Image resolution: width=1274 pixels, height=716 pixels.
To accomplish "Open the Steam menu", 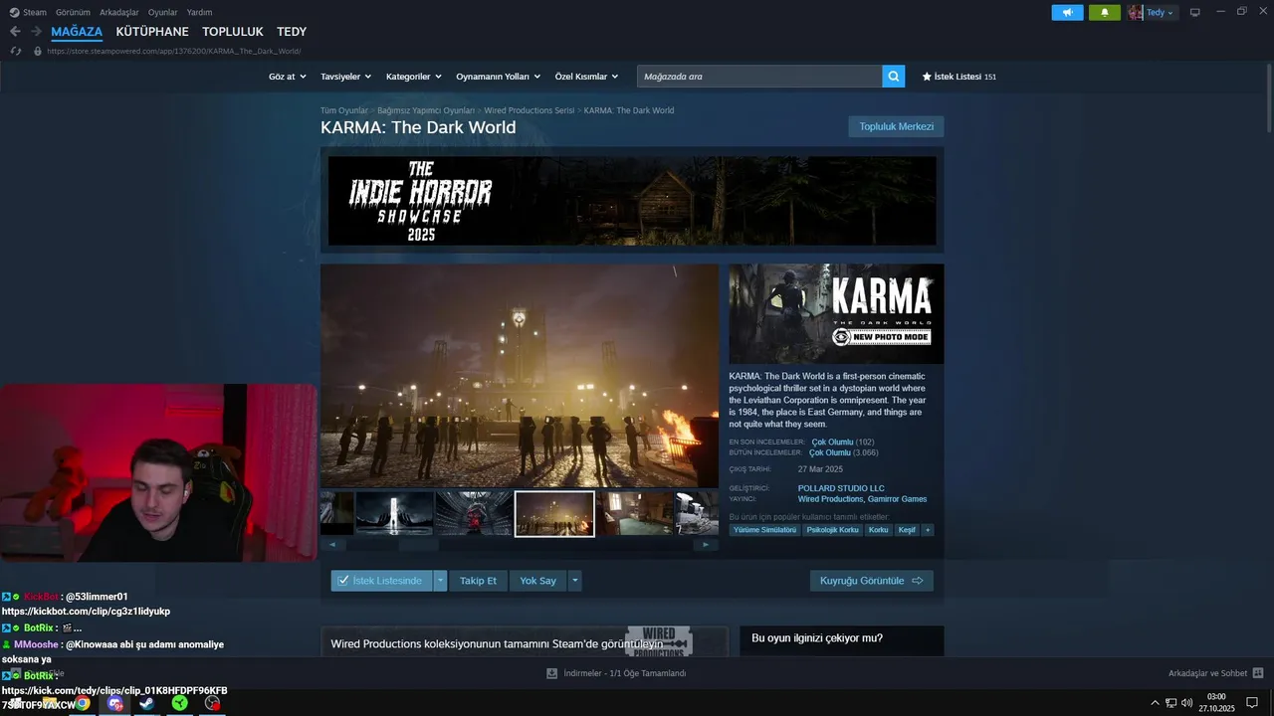I will [x=29, y=12].
